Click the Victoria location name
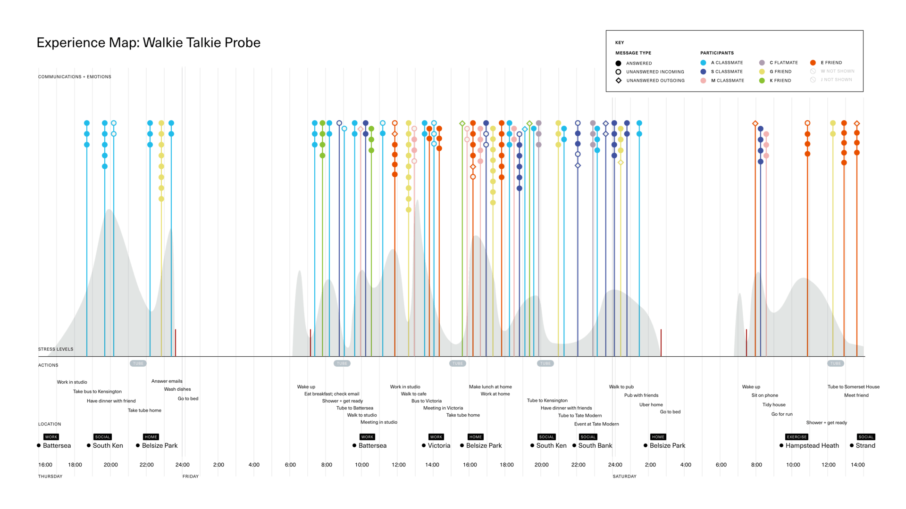 pos(439,445)
